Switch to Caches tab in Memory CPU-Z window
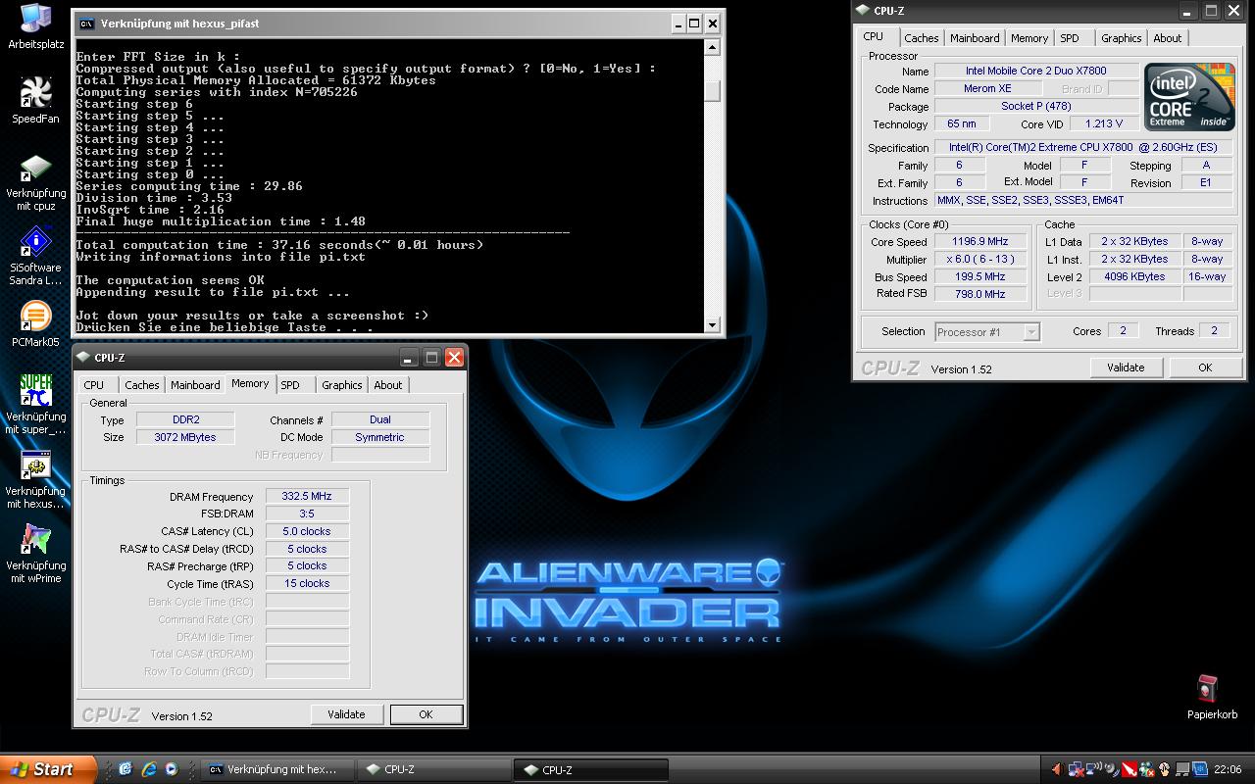This screenshot has width=1255, height=784. [x=141, y=385]
